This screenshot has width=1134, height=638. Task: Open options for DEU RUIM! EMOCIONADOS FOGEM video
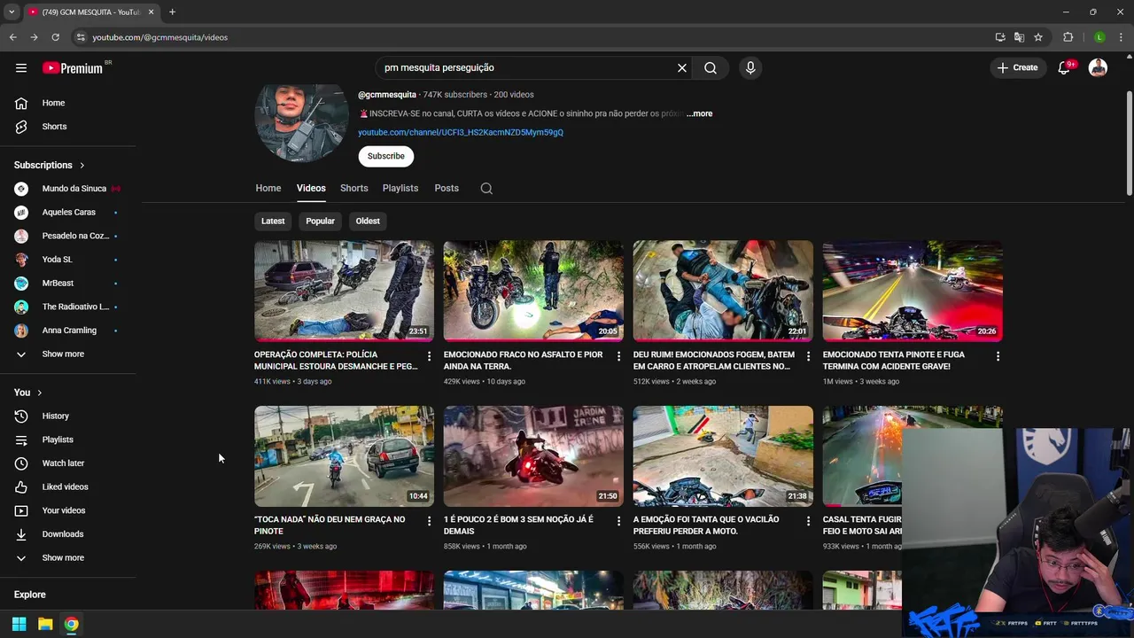pos(808,356)
